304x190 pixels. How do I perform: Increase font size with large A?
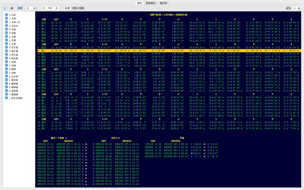tap(299, 8)
